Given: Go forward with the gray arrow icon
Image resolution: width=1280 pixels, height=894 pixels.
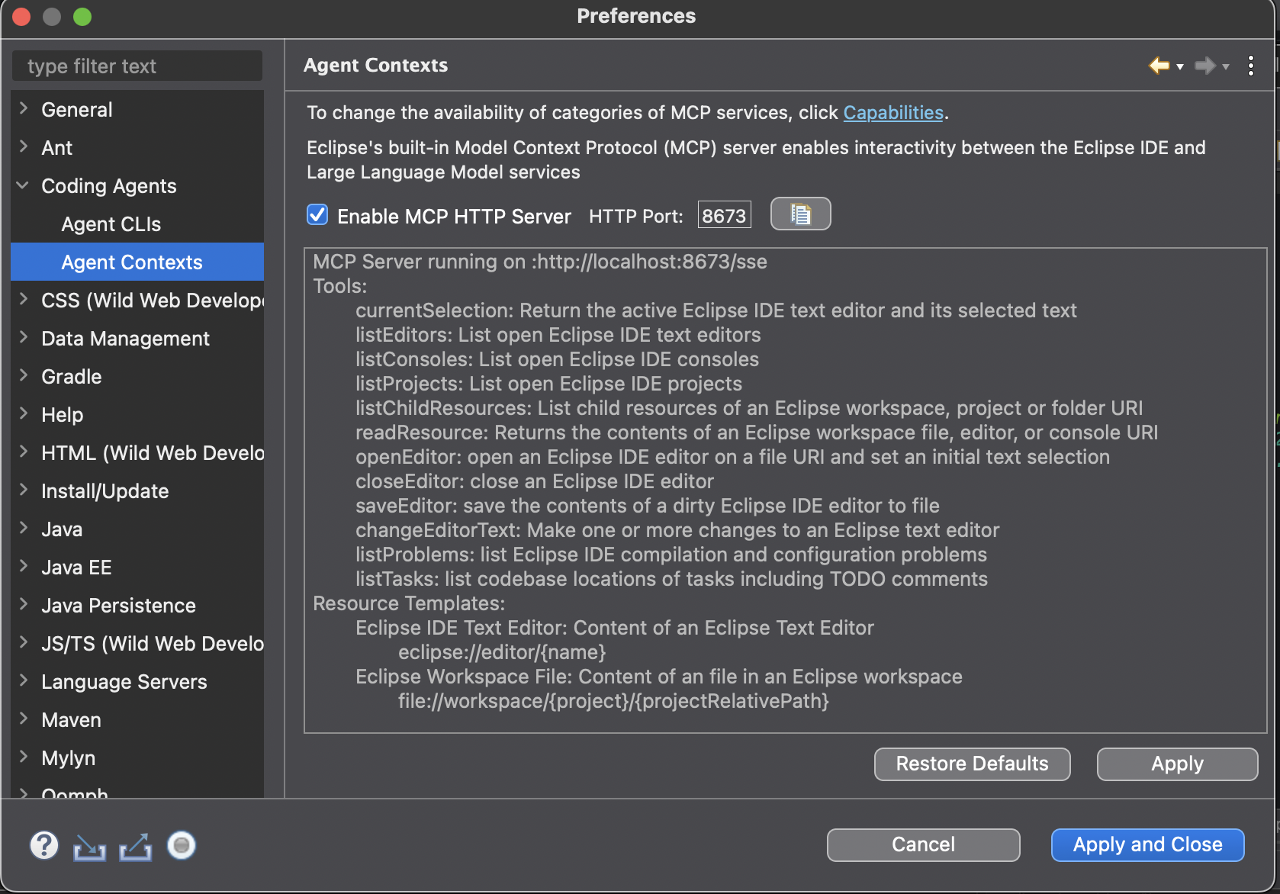Looking at the screenshot, I should coord(1204,66).
